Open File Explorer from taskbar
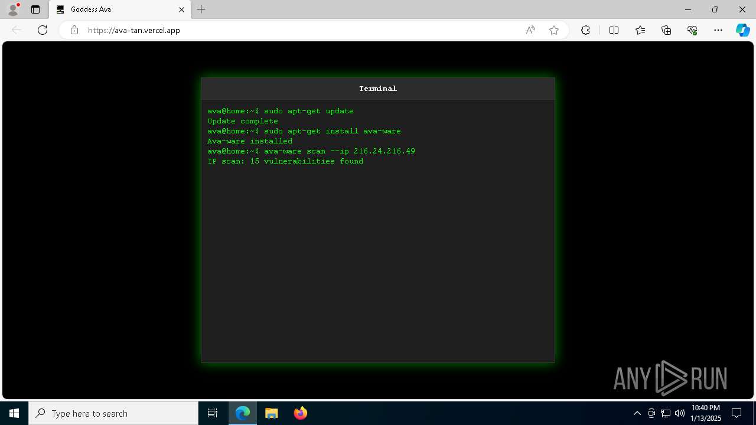Screen dimensions: 756x425 272,413
